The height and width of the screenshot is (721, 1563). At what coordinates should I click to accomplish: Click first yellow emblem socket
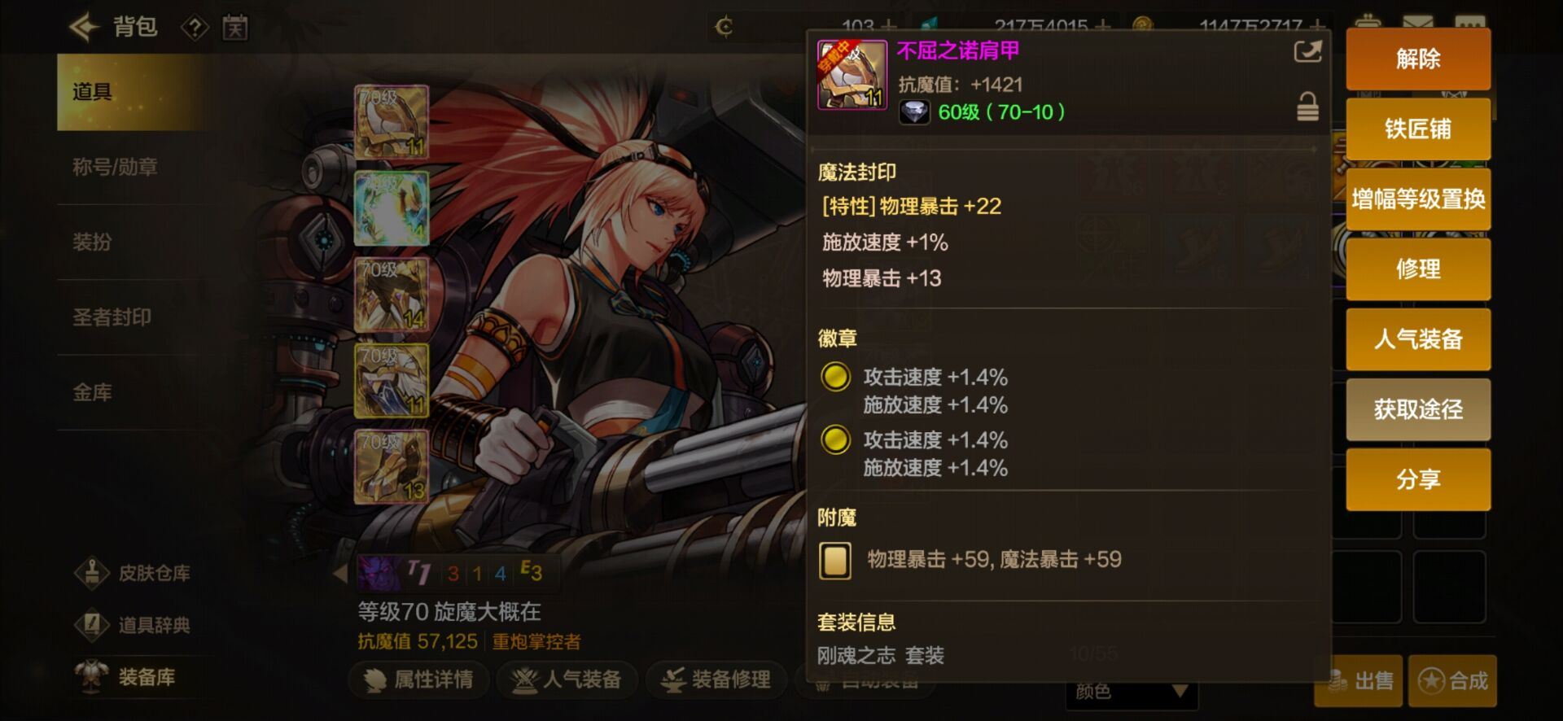pyautogui.click(x=835, y=377)
